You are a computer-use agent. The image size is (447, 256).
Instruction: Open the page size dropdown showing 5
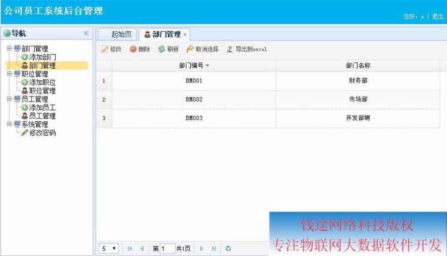pos(109,249)
